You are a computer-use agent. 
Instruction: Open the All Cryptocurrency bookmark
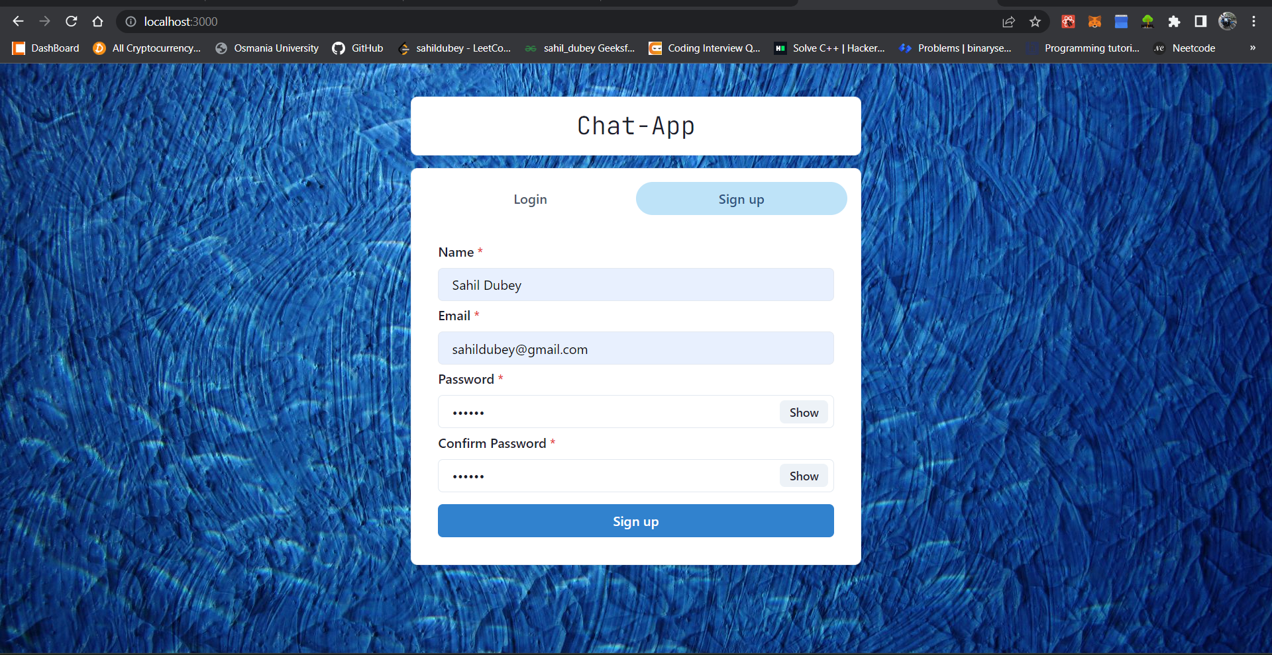coord(147,48)
